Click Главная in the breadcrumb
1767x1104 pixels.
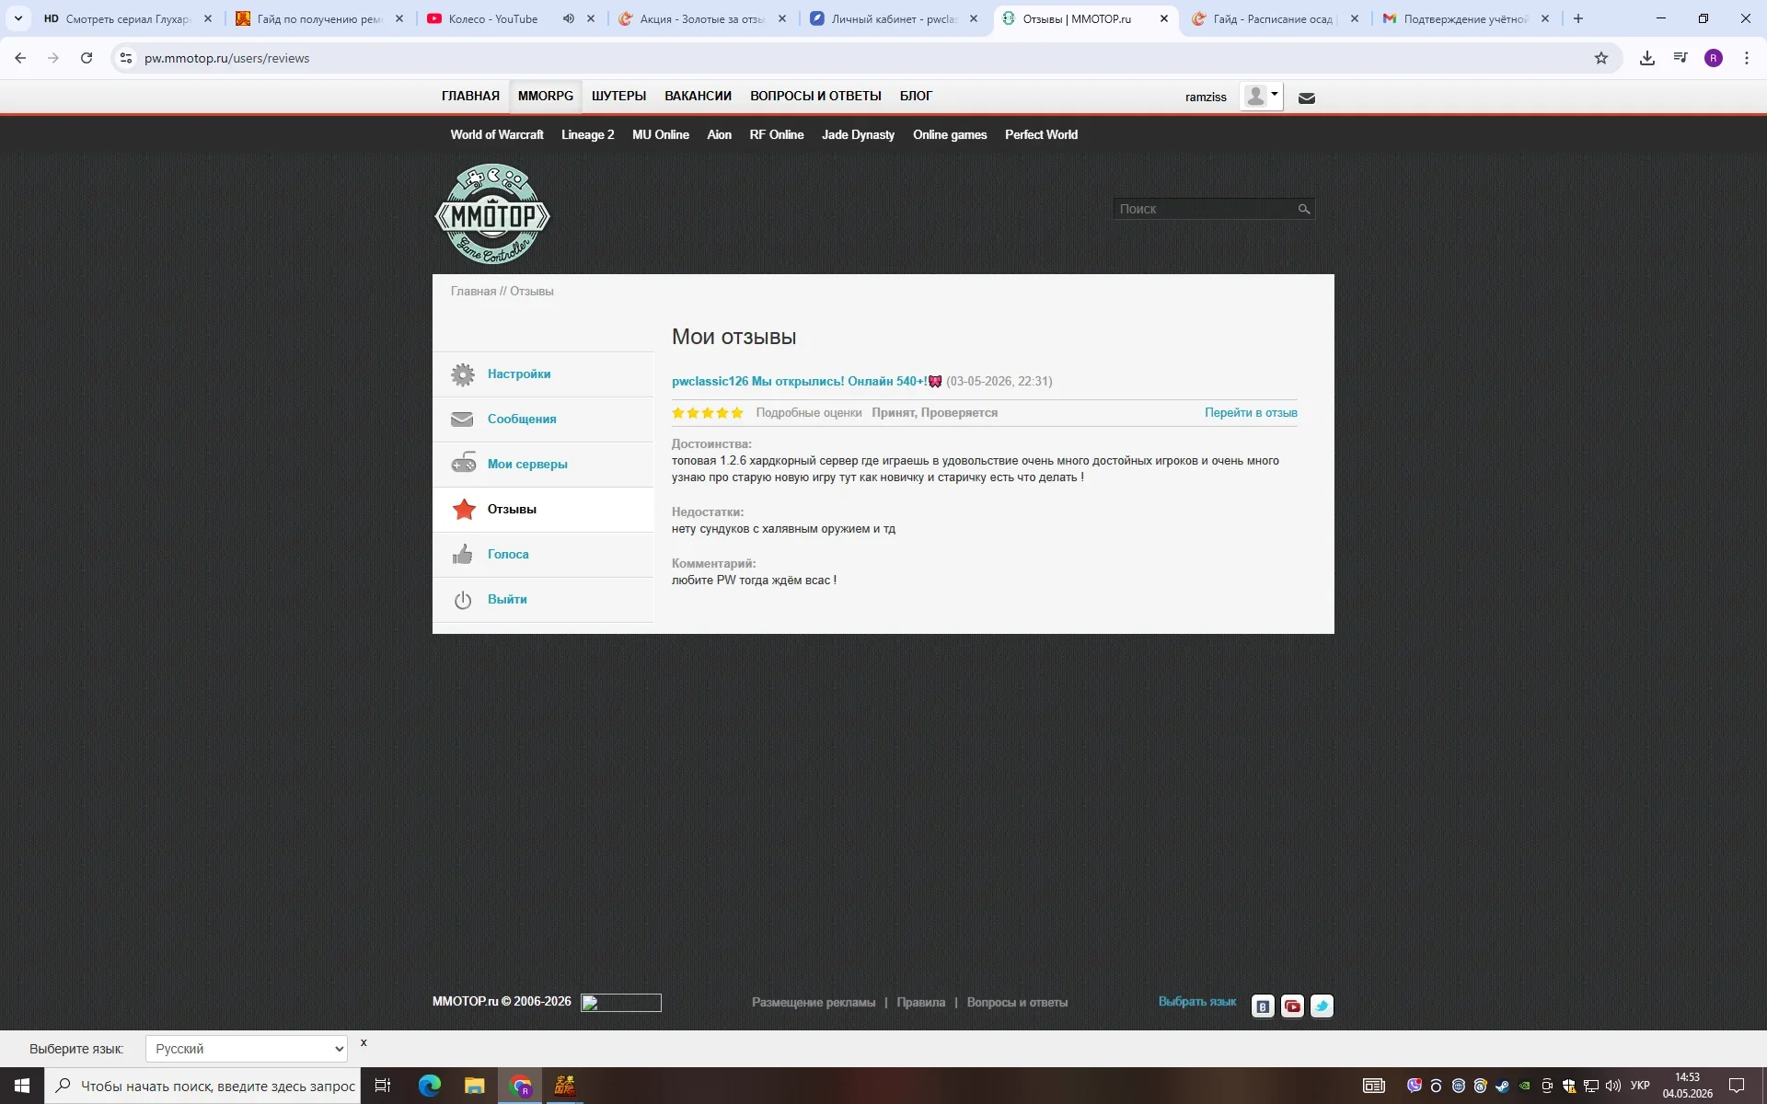coord(473,291)
